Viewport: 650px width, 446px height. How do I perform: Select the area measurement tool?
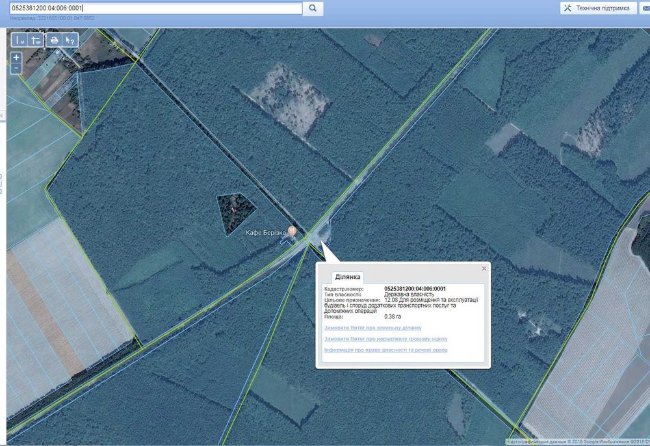coord(36,40)
